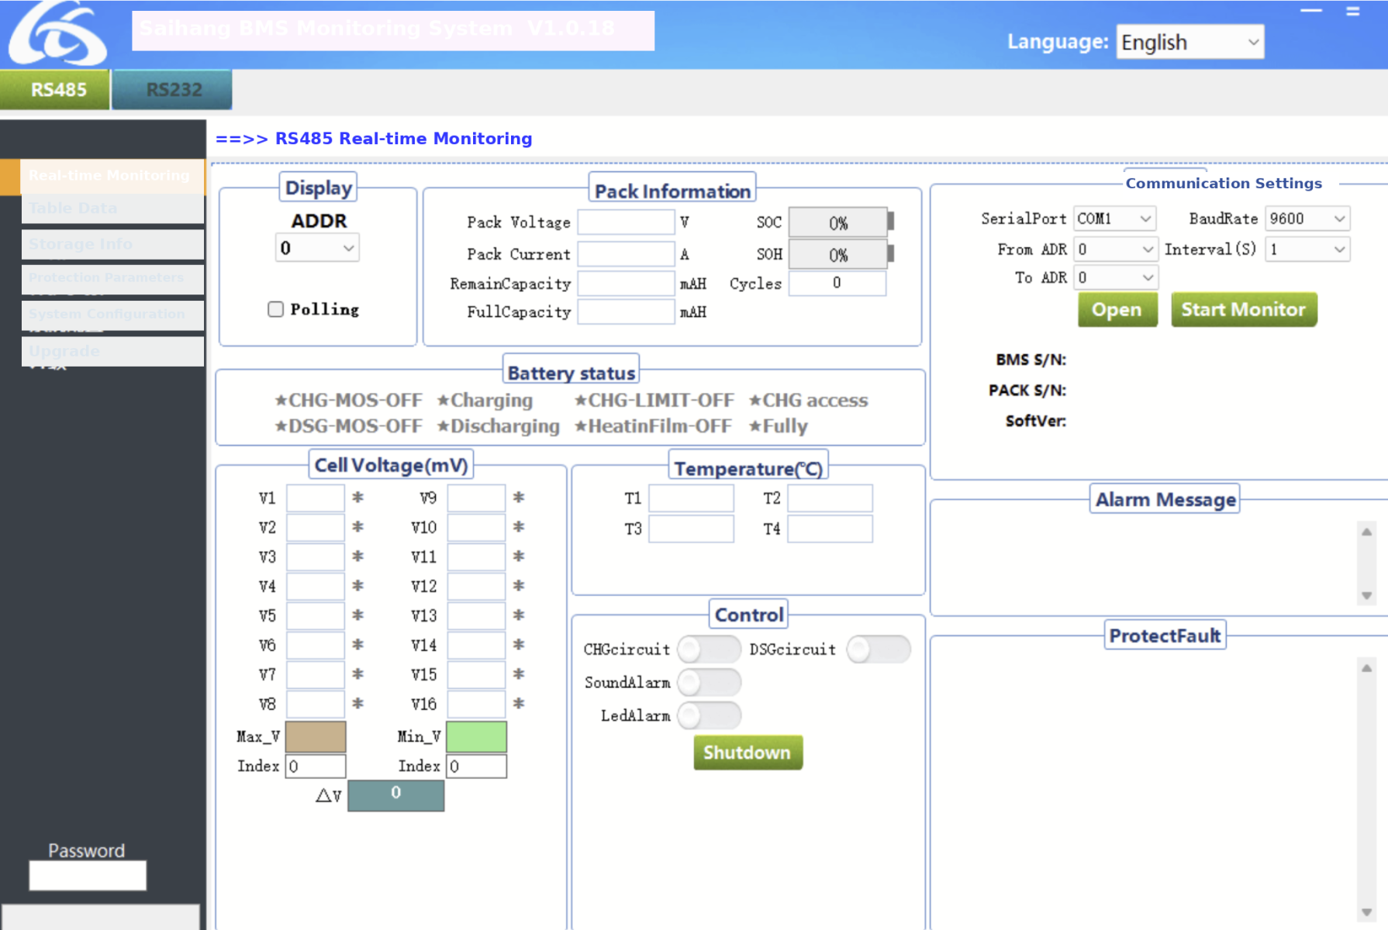Open the BaudRate 9600 dropdown
Image resolution: width=1388 pixels, height=930 pixels.
[1307, 219]
